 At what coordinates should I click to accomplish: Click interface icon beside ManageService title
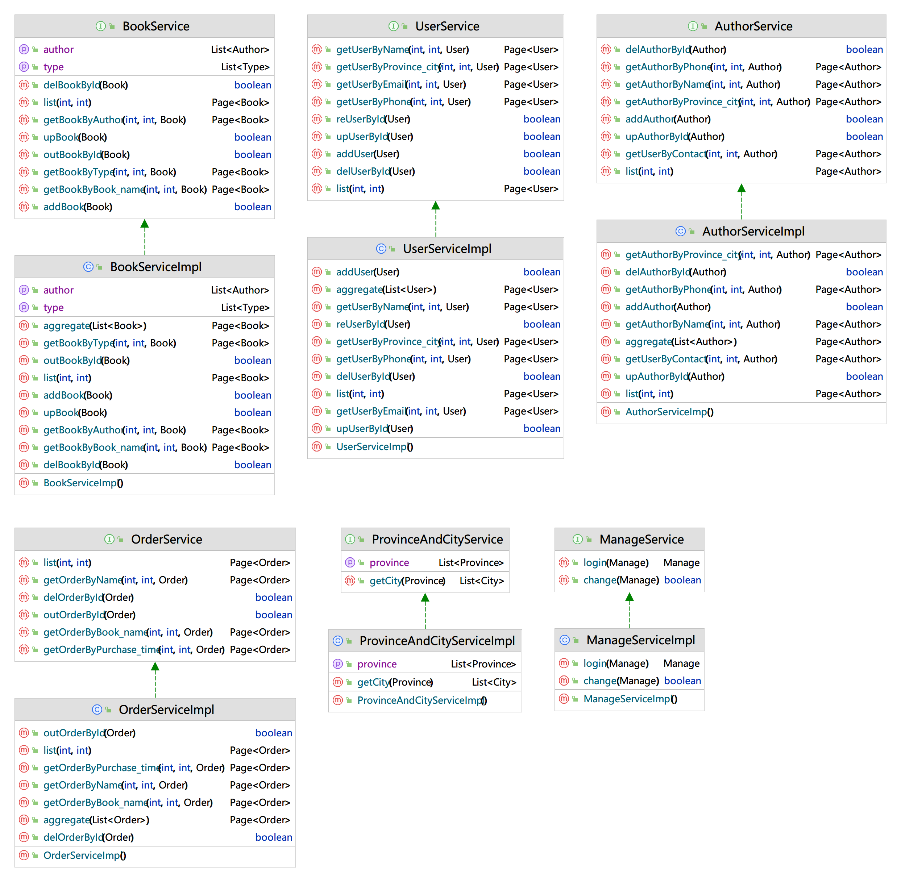[577, 539]
